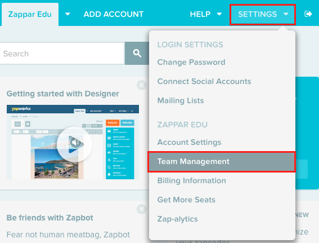Click the search magnifier button
The width and height of the screenshot is (319, 243).
click(137, 54)
